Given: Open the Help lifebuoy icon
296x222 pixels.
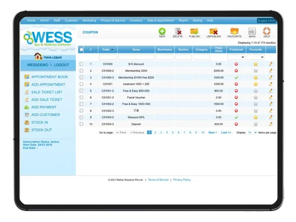Looking at the screenshot, I should point(266,31).
